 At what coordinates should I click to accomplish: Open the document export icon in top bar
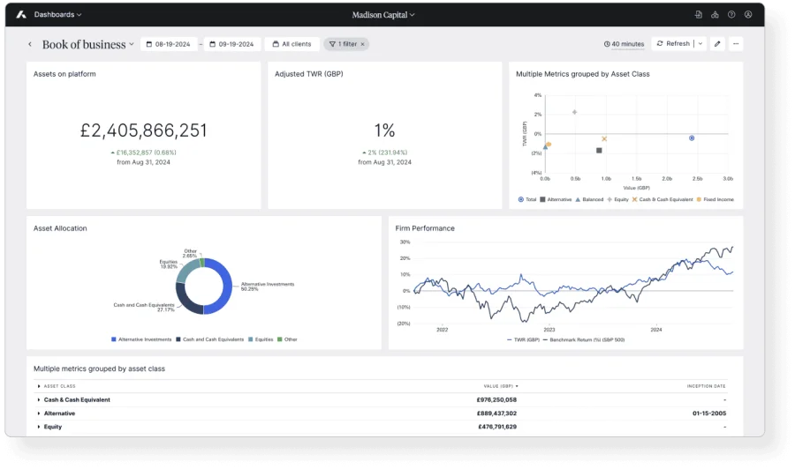698,15
